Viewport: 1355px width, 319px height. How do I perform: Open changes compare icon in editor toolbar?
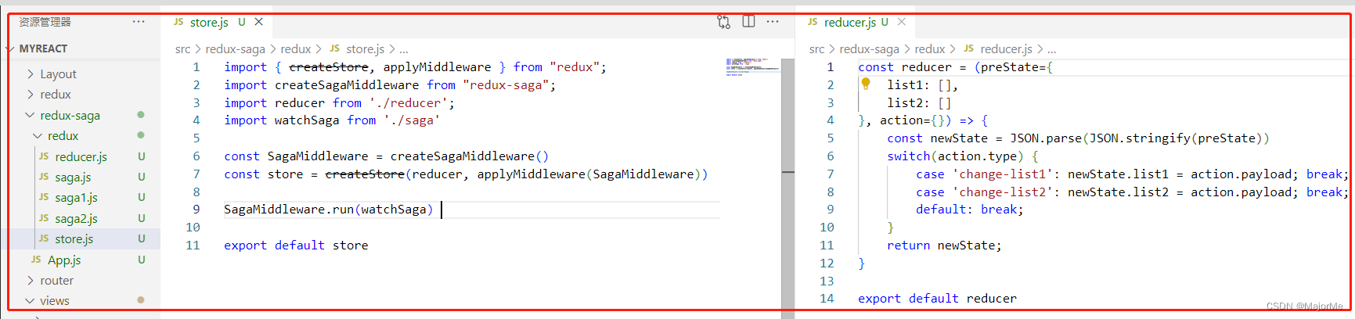pos(723,22)
